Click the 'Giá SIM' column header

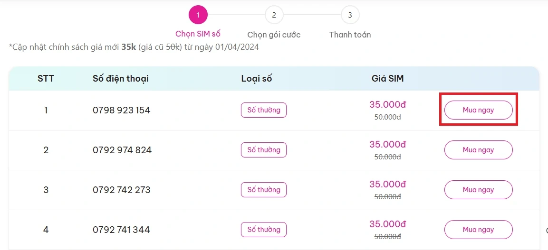point(387,79)
